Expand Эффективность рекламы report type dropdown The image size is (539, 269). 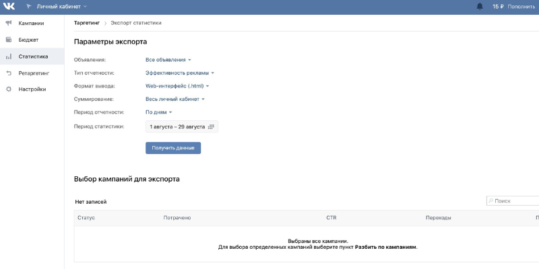[180, 73]
